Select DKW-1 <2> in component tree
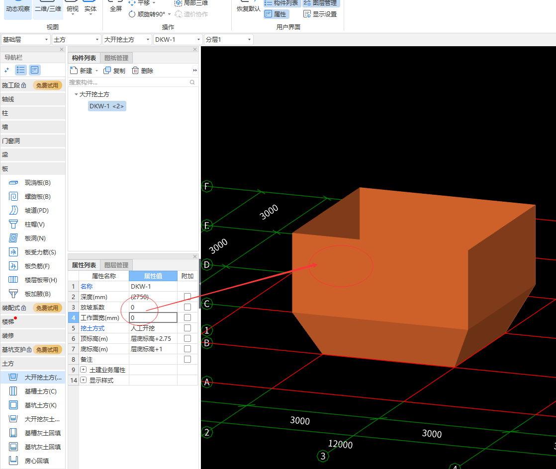 (107, 106)
